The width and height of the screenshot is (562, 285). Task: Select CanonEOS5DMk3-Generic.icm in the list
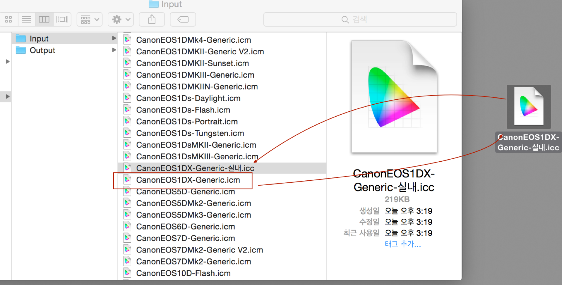[193, 215]
